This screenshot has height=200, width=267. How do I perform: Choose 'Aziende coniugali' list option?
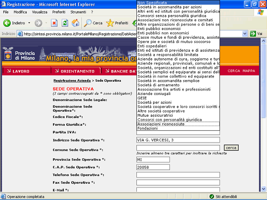point(178,94)
